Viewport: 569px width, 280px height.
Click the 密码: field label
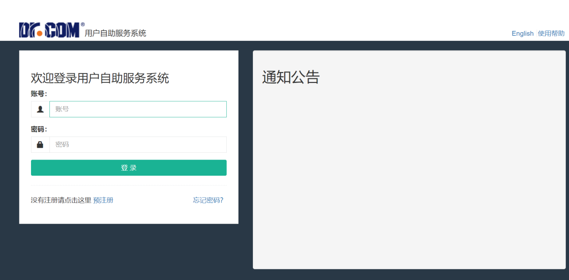coord(39,129)
